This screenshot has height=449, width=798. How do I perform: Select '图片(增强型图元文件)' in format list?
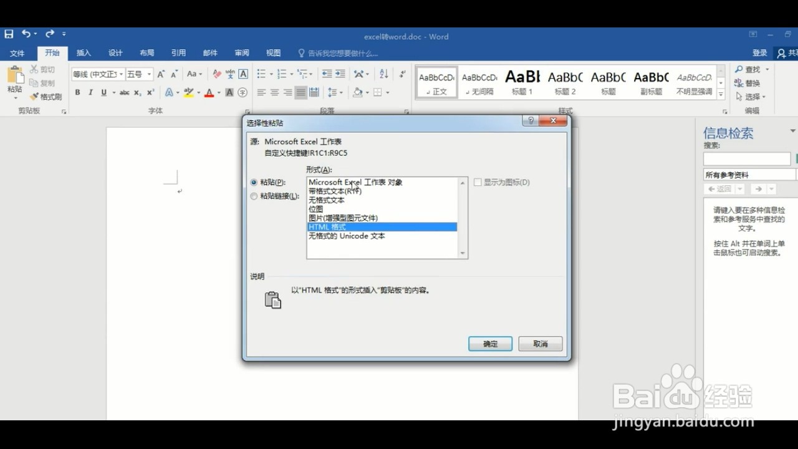coord(382,218)
